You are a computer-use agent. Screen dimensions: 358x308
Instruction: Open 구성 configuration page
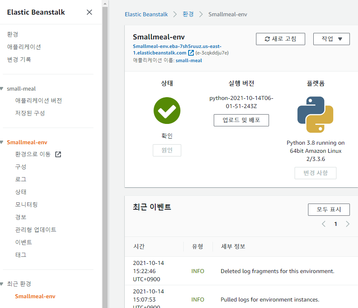tap(21, 167)
